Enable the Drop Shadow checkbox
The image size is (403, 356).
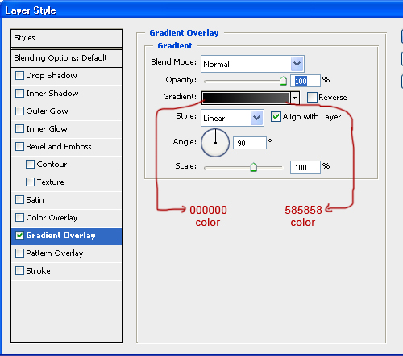click(19, 76)
